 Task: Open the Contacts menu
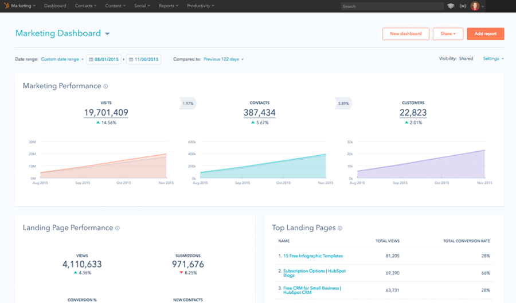pyautogui.click(x=86, y=6)
